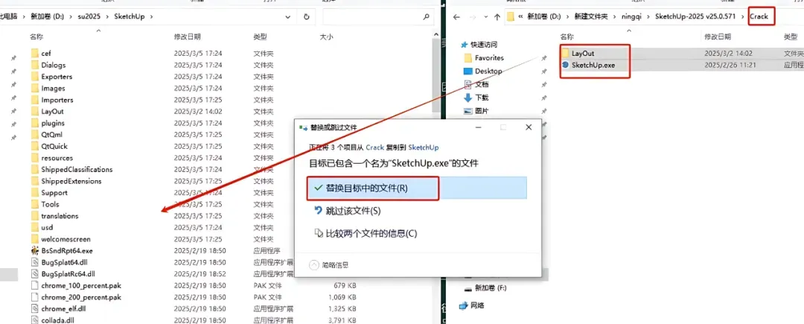This screenshot has width=804, height=324.
Task: Click the search input field in left window
Action: pos(378,17)
